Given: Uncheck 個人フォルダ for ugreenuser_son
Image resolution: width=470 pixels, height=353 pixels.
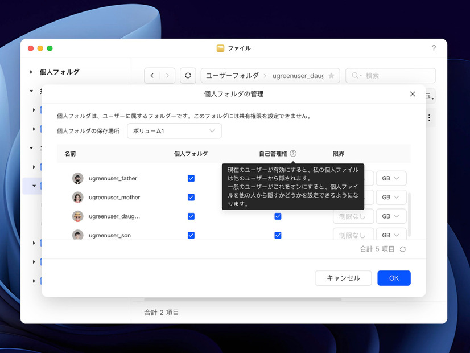Looking at the screenshot, I should (191, 235).
